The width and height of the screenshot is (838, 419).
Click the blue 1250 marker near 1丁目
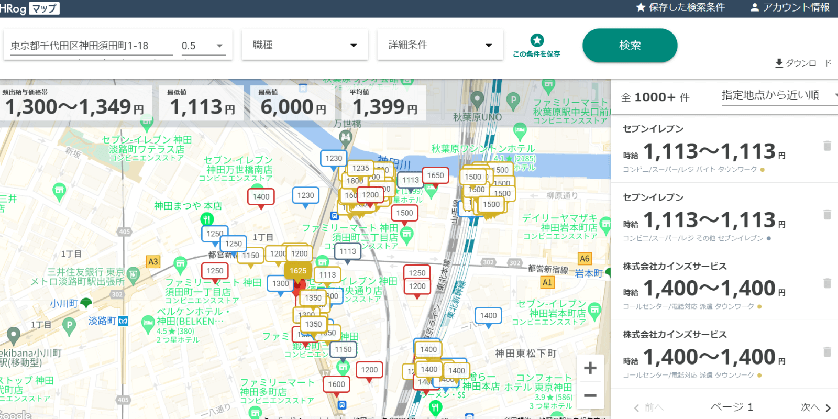coord(215,234)
